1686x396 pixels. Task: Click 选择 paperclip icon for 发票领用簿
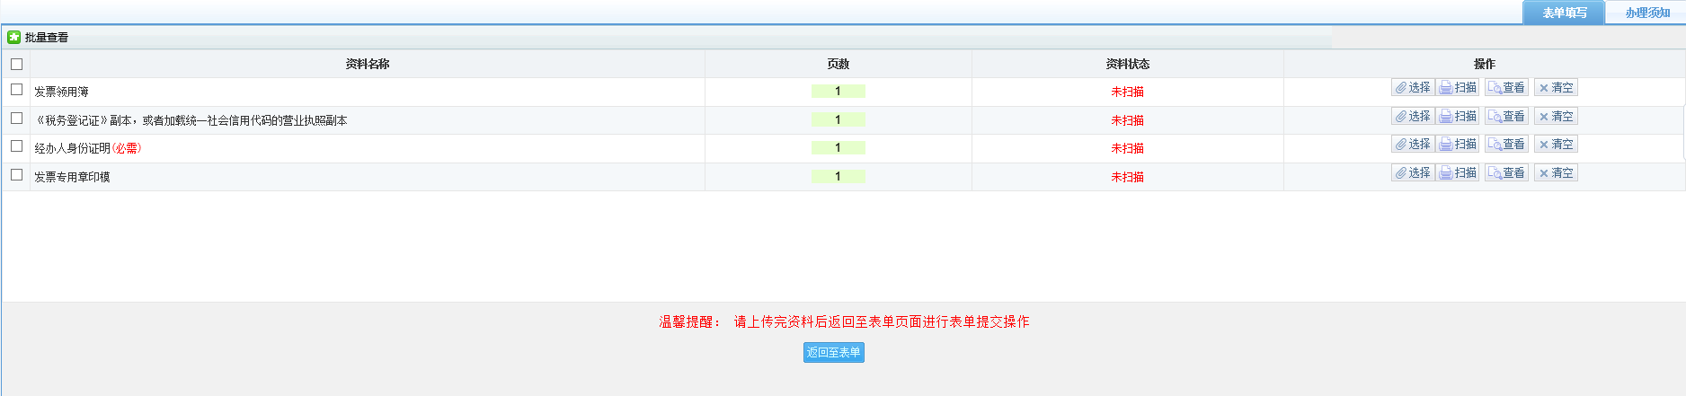pos(1401,88)
